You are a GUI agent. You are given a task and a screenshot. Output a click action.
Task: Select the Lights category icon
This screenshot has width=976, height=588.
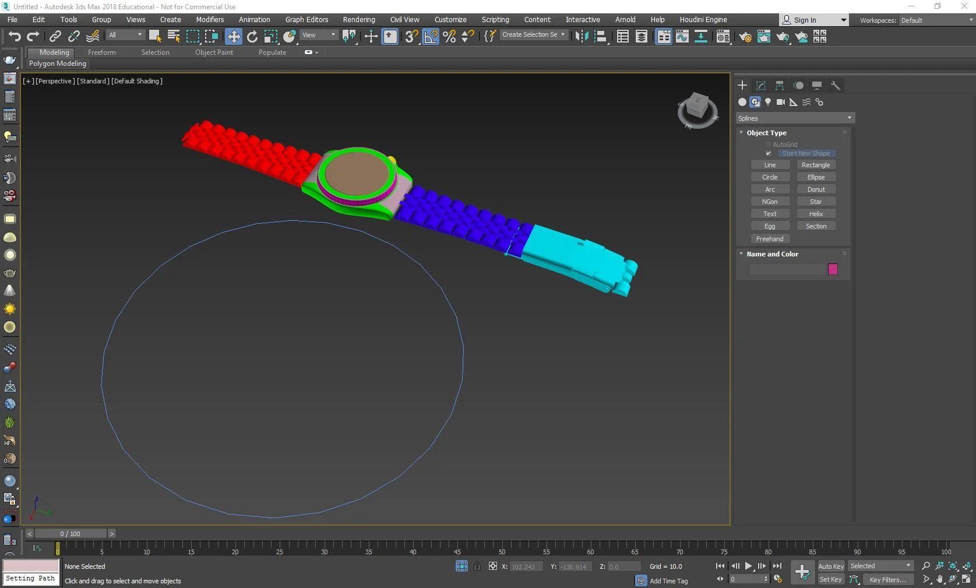768,102
